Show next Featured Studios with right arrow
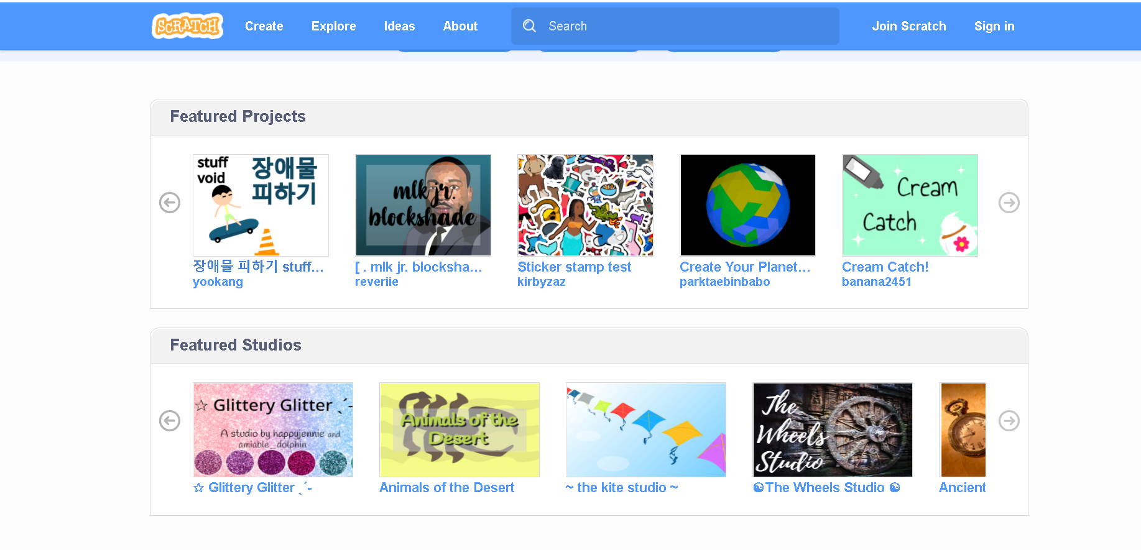 pos(1009,421)
